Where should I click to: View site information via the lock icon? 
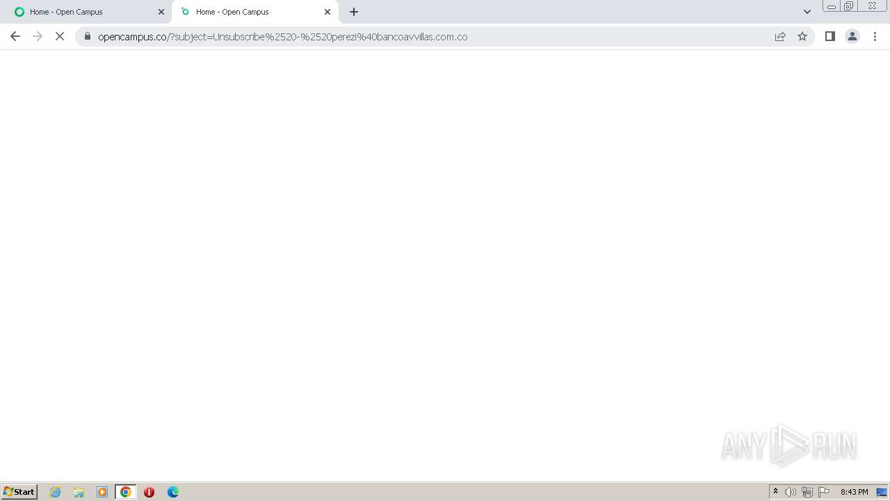coord(88,36)
